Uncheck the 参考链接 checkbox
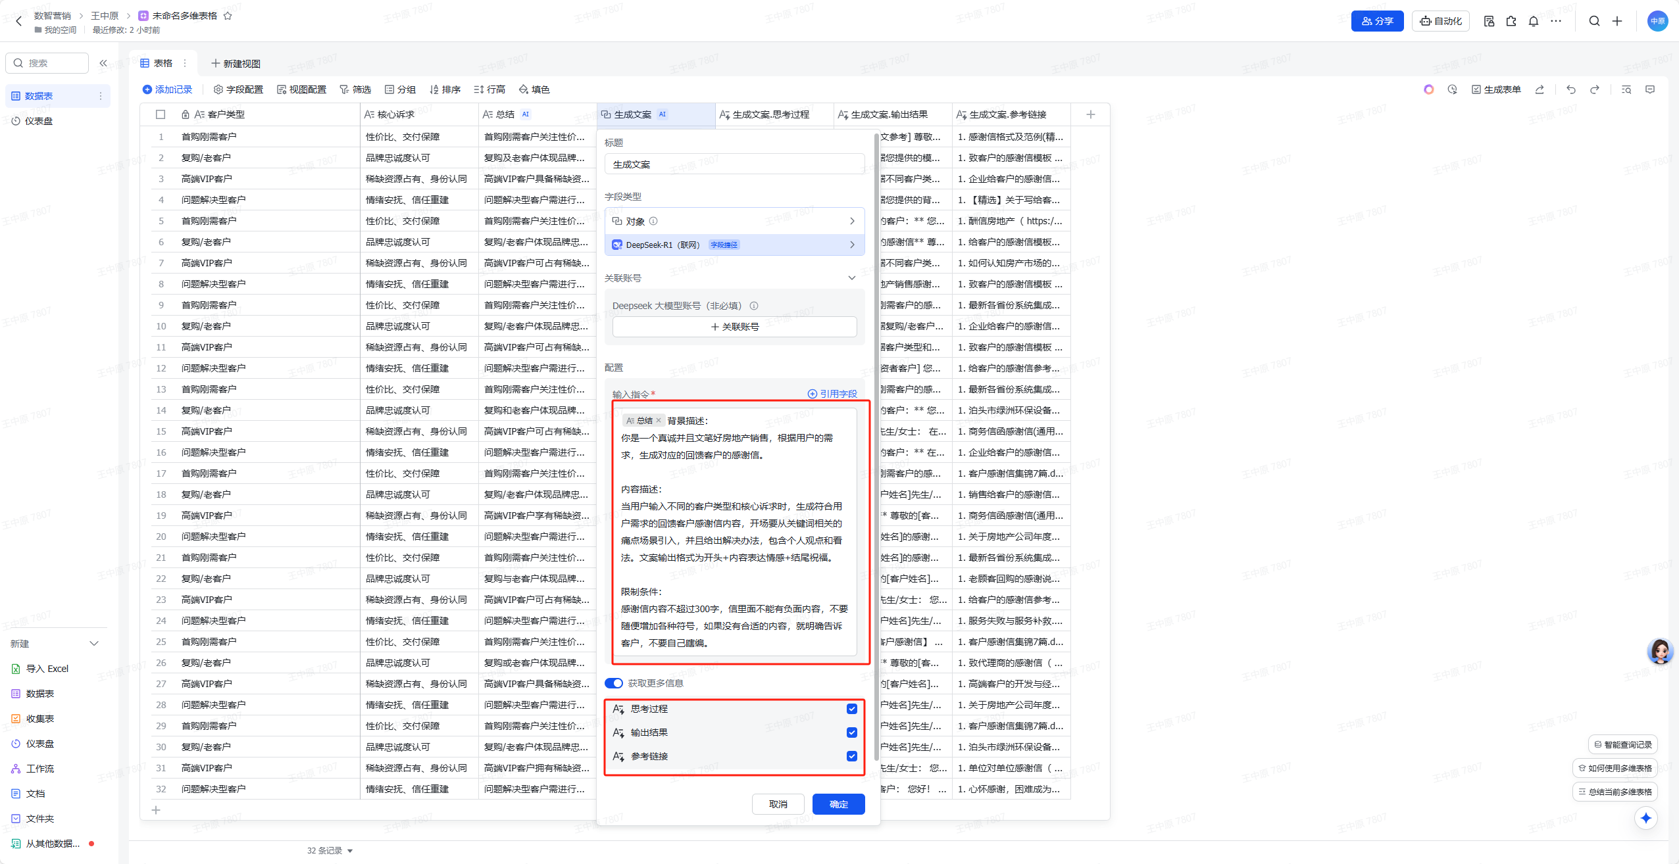 click(852, 756)
